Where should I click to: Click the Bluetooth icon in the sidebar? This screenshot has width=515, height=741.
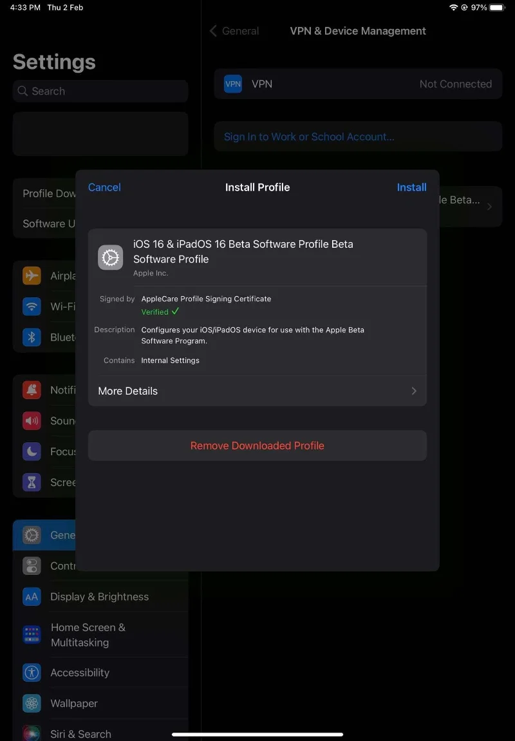coord(31,337)
